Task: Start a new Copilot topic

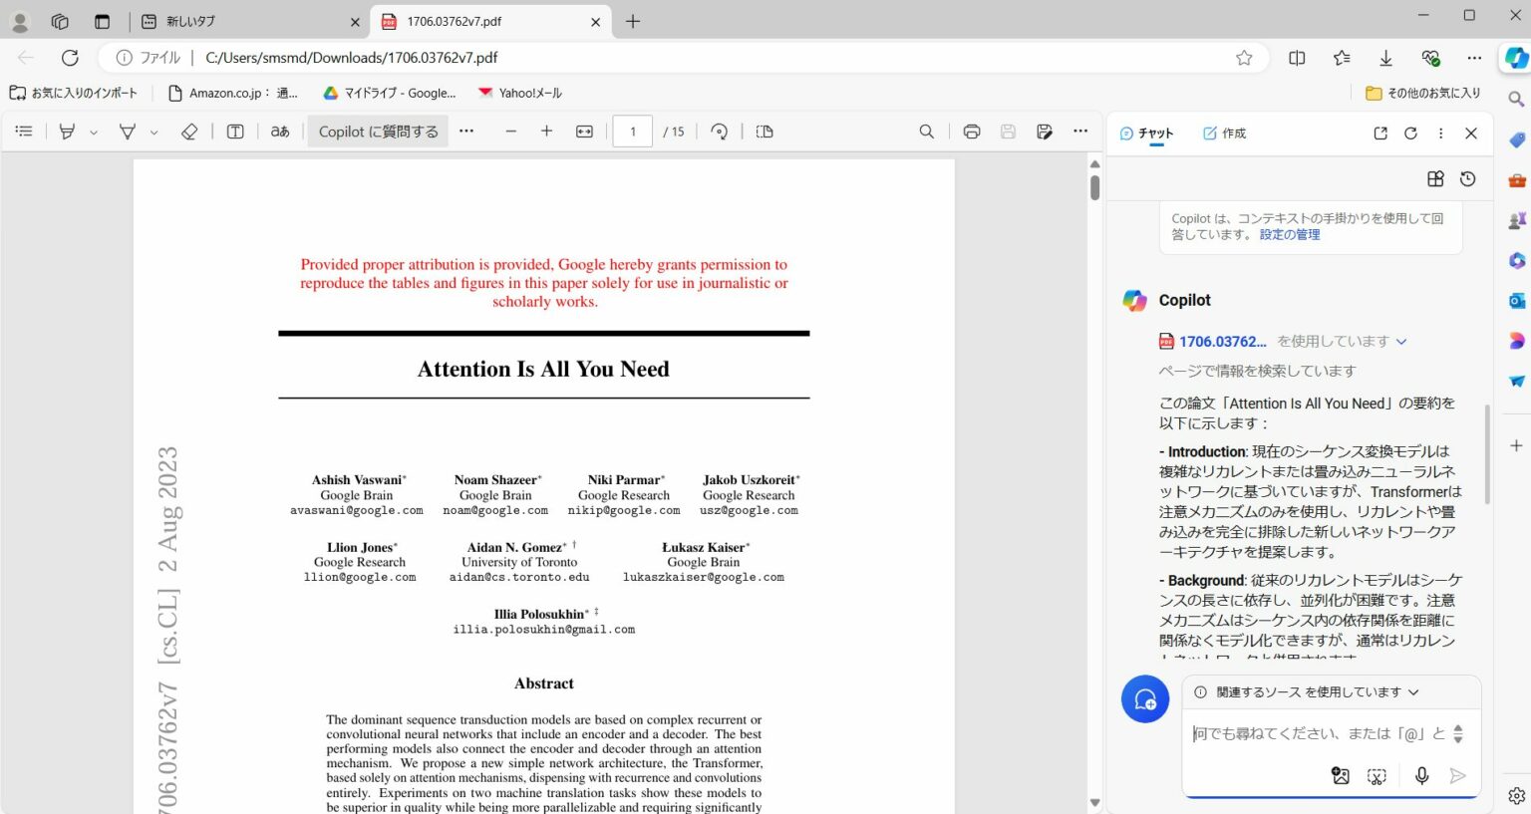Action: tap(1144, 699)
